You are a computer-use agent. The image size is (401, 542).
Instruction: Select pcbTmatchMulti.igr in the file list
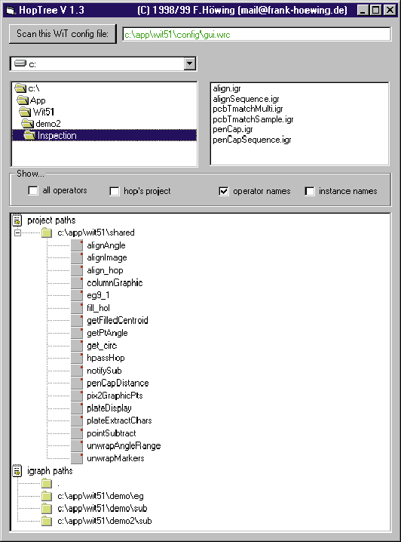click(248, 109)
